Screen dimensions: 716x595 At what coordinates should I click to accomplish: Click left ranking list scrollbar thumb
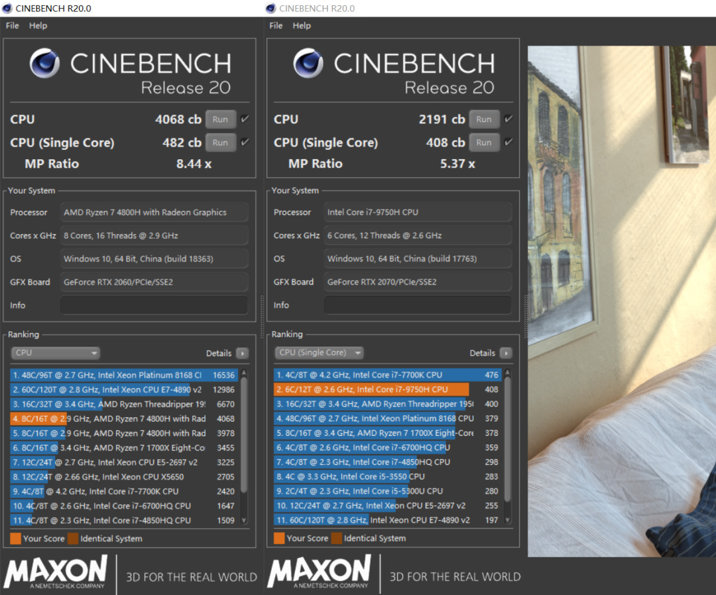coord(244,434)
